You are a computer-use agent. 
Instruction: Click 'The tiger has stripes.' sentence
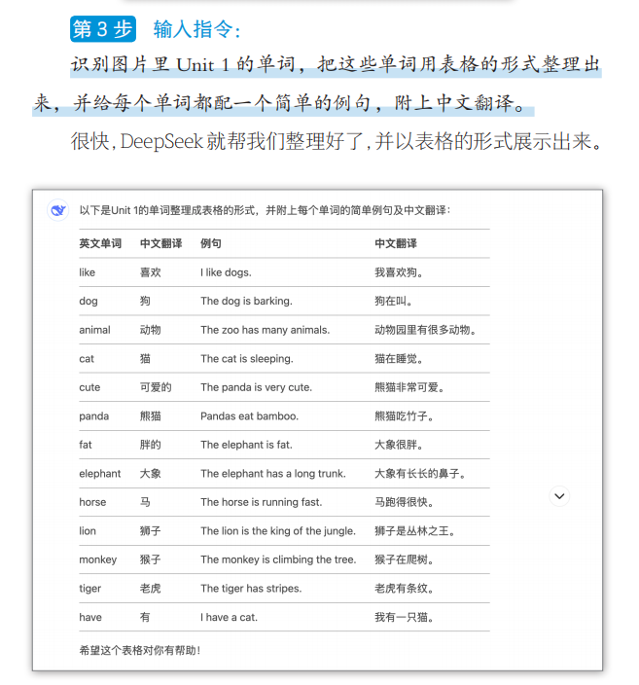[251, 589]
